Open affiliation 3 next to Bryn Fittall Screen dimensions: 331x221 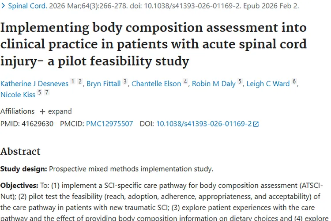125,82
